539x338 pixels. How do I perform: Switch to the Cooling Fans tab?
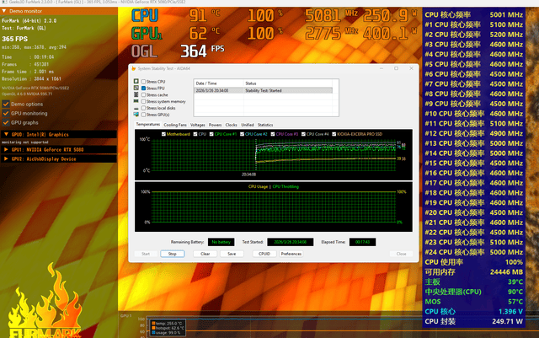click(x=175, y=125)
